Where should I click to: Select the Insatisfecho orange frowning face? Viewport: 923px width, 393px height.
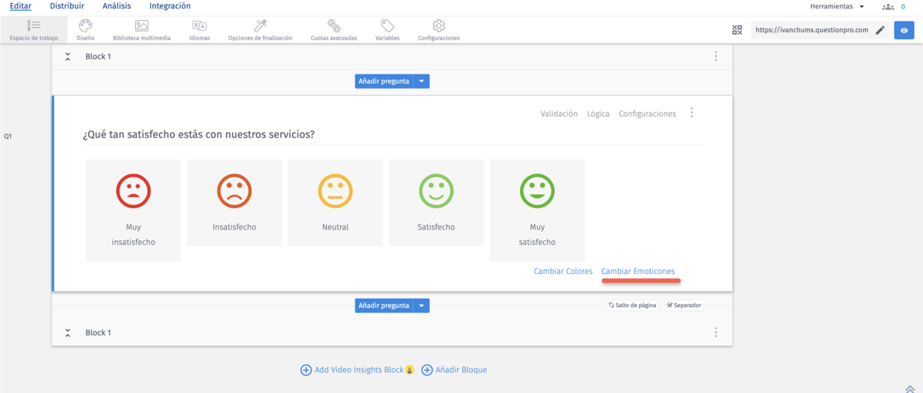[x=235, y=191]
